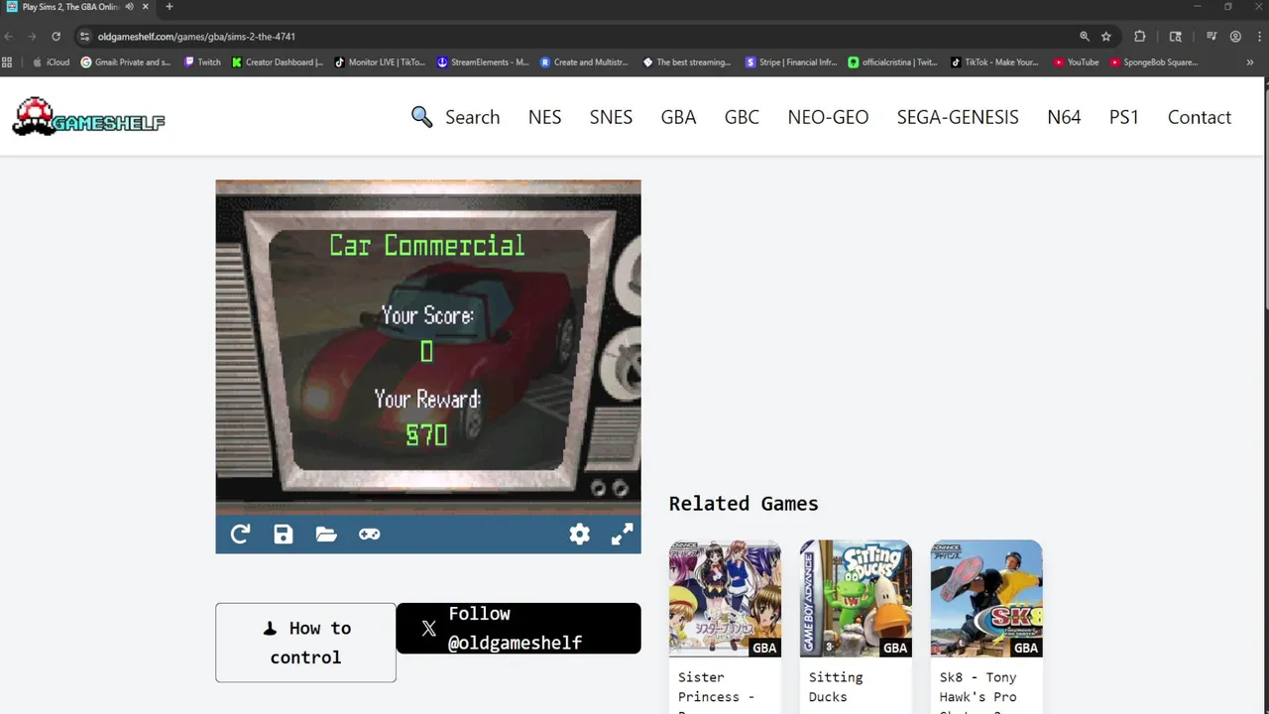Screen dimensions: 1269x714
Task: Reload the page with browser refresh icon
Action: click(x=56, y=37)
